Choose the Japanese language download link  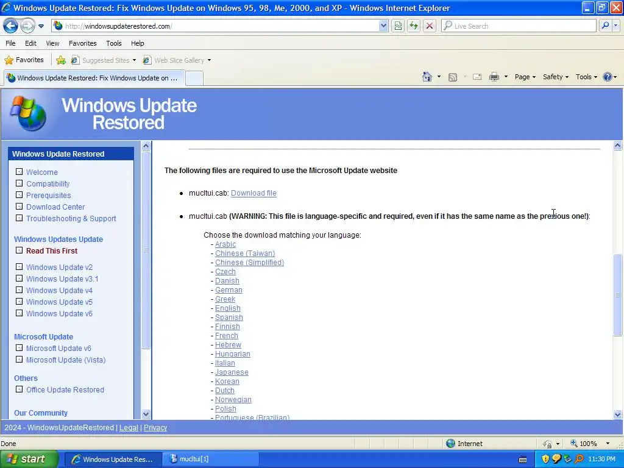(x=232, y=372)
